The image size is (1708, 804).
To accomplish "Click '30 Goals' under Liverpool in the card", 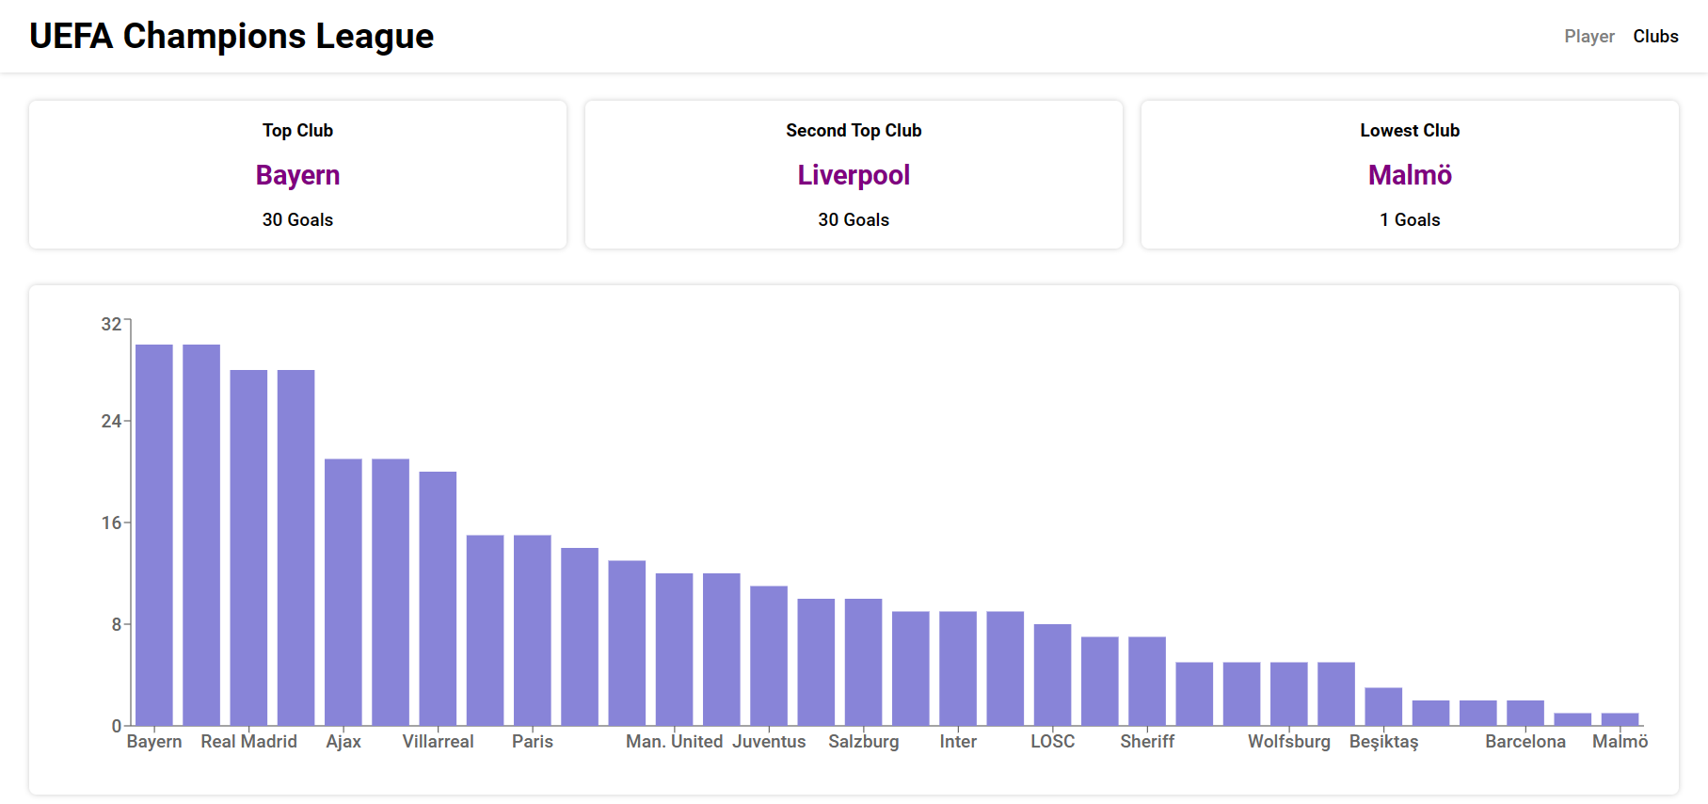I will [x=854, y=219].
